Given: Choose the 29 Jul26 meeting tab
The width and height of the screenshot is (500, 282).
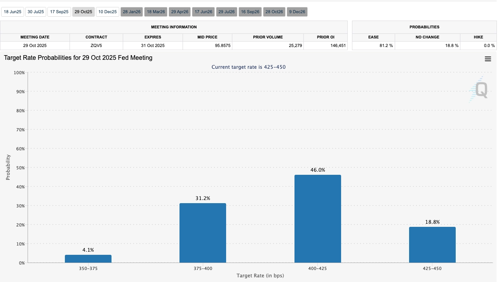Looking at the screenshot, I should coord(226,12).
